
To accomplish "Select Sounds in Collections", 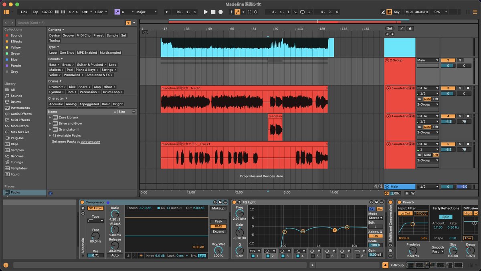I will [16, 35].
